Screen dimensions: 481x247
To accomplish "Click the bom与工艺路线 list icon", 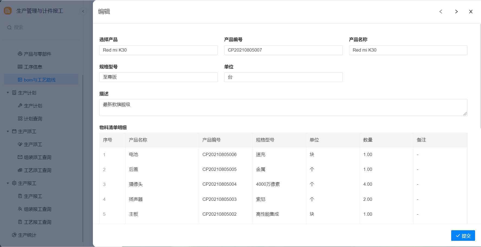I will coord(20,80).
